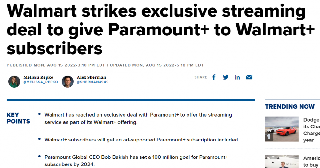Select the first key point about exclusive deal
Image resolution: width=320 pixels, height=168 pixels.
tap(138, 118)
